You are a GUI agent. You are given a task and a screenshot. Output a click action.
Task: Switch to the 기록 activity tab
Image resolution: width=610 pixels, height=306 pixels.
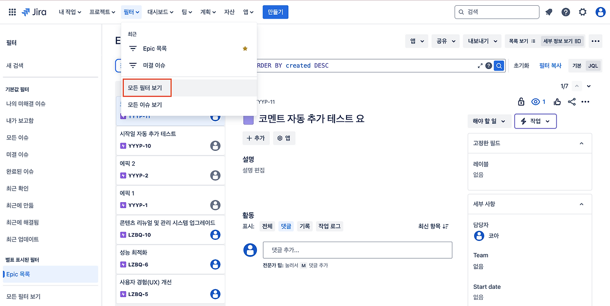305,226
